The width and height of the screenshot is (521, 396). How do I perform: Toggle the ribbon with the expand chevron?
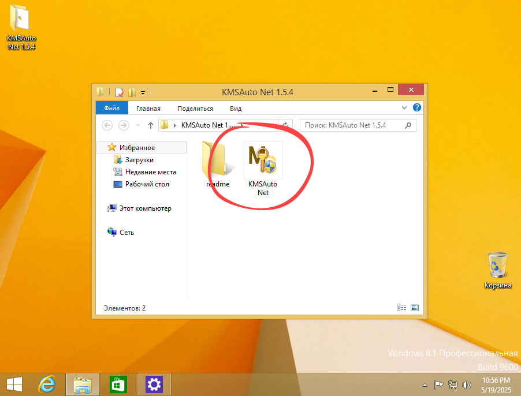pos(404,108)
